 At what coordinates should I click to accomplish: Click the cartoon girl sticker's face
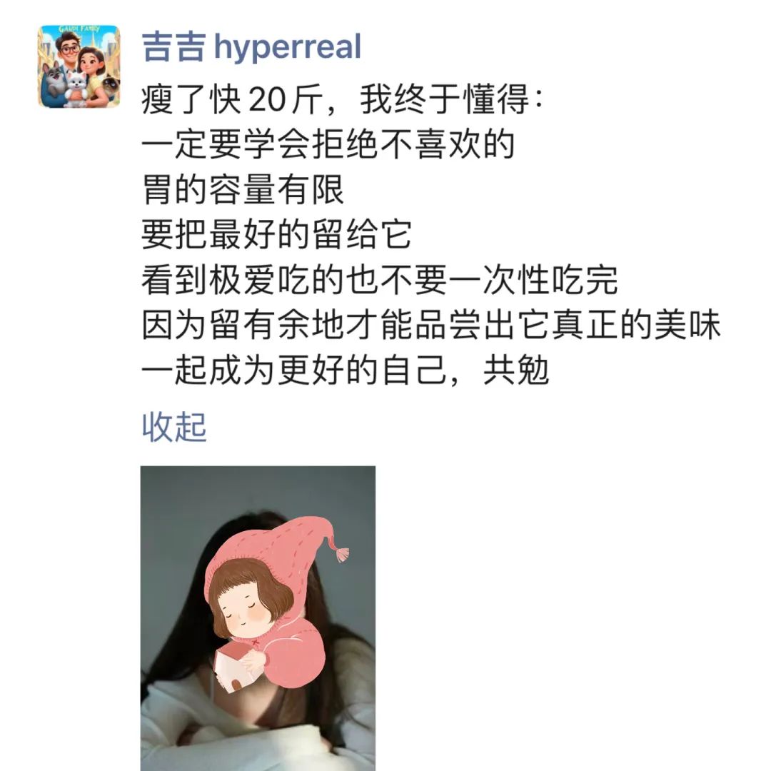click(x=244, y=611)
